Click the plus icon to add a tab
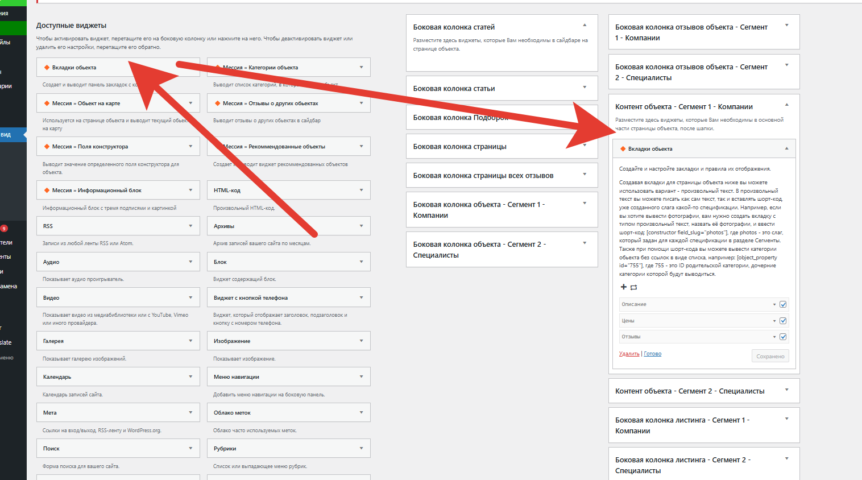 (623, 287)
